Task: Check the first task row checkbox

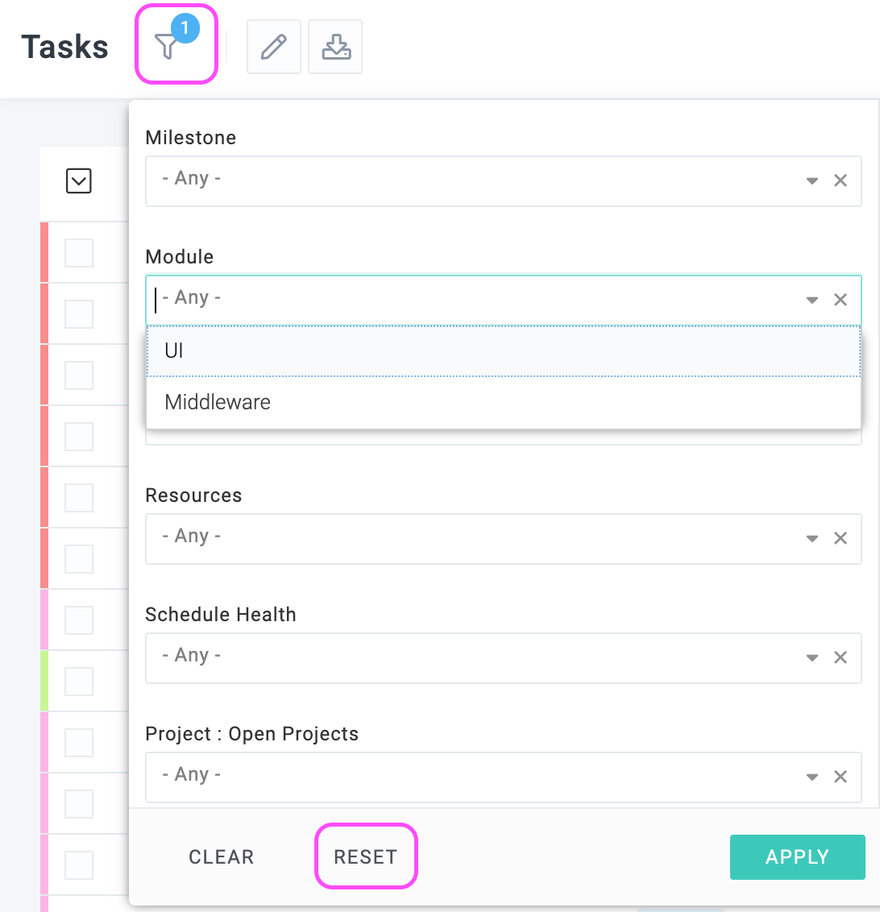Action: 79,253
